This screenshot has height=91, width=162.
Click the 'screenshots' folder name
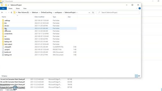[x=8, y=34]
